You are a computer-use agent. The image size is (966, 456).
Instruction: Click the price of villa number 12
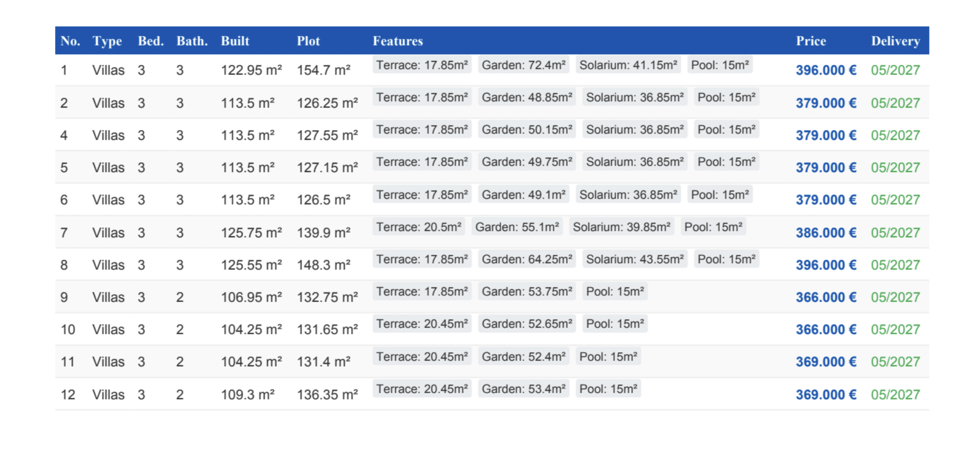tap(826, 394)
